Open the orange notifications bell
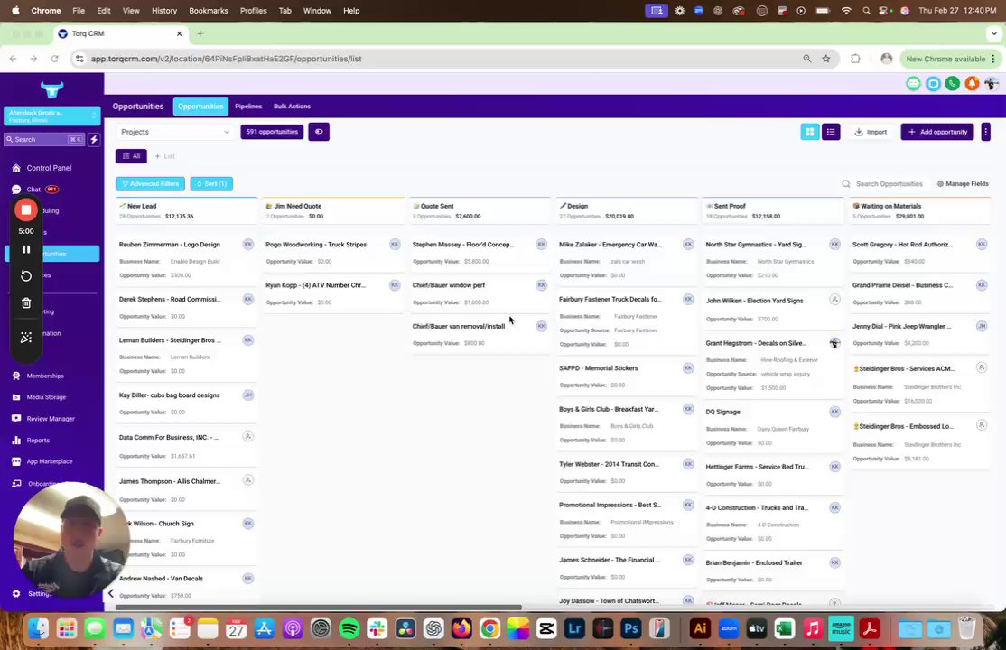The image size is (1006, 650). pos(973,83)
